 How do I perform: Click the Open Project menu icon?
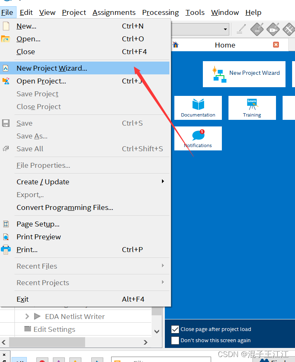coord(6,81)
